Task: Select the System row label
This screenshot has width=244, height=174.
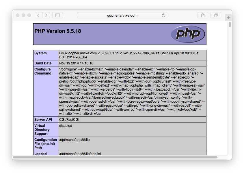Action: (x=40, y=53)
